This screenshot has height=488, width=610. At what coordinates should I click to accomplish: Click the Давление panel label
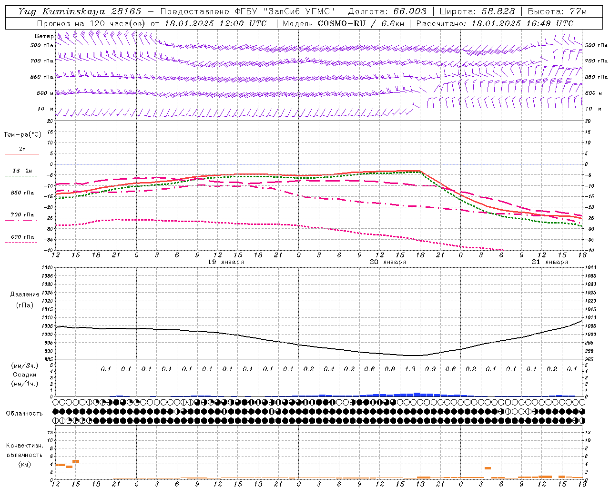[25, 294]
